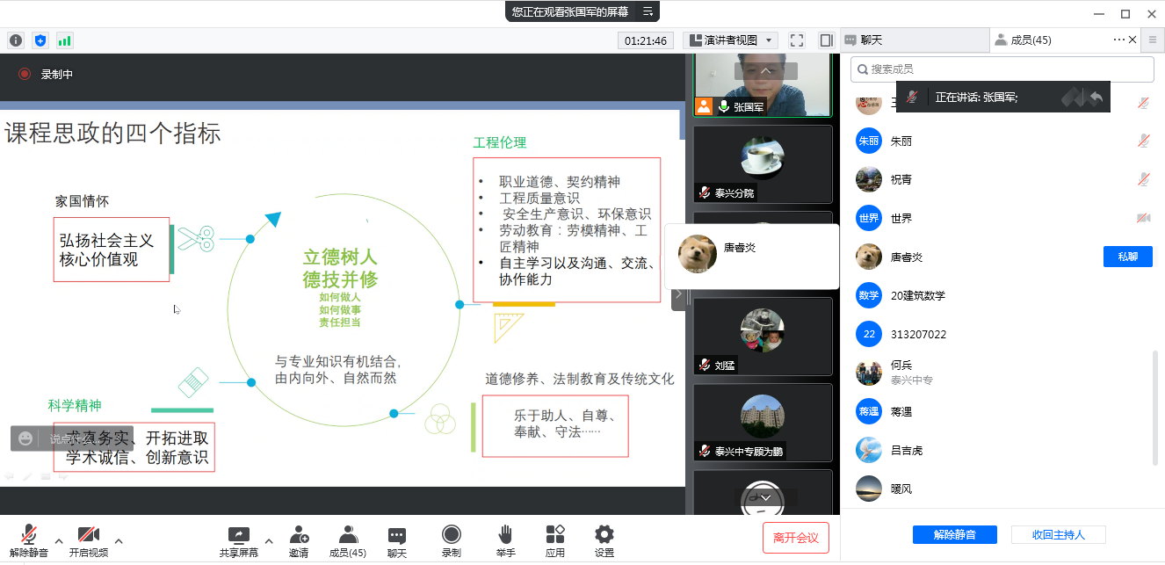Open the meeting info icon

point(16,40)
